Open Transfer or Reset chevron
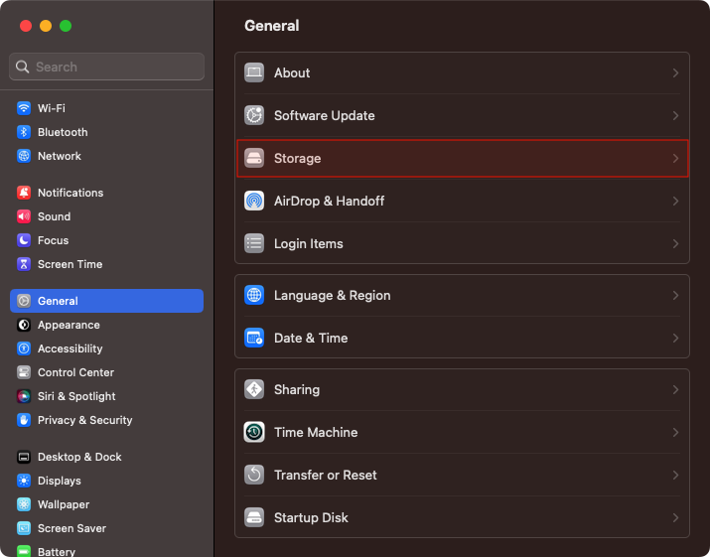Viewport: 710px width, 557px height. click(x=675, y=475)
